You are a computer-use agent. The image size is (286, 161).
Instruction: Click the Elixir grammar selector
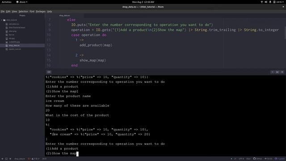click(248, 159)
